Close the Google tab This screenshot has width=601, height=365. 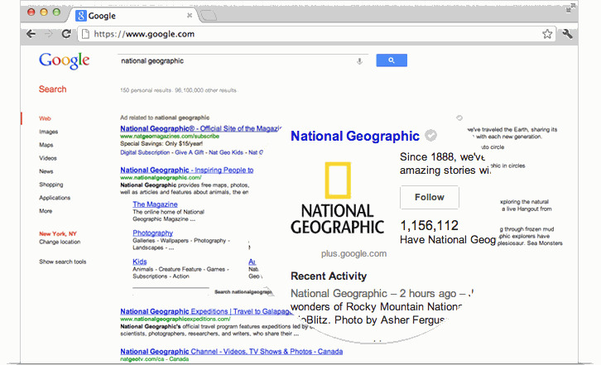point(190,16)
